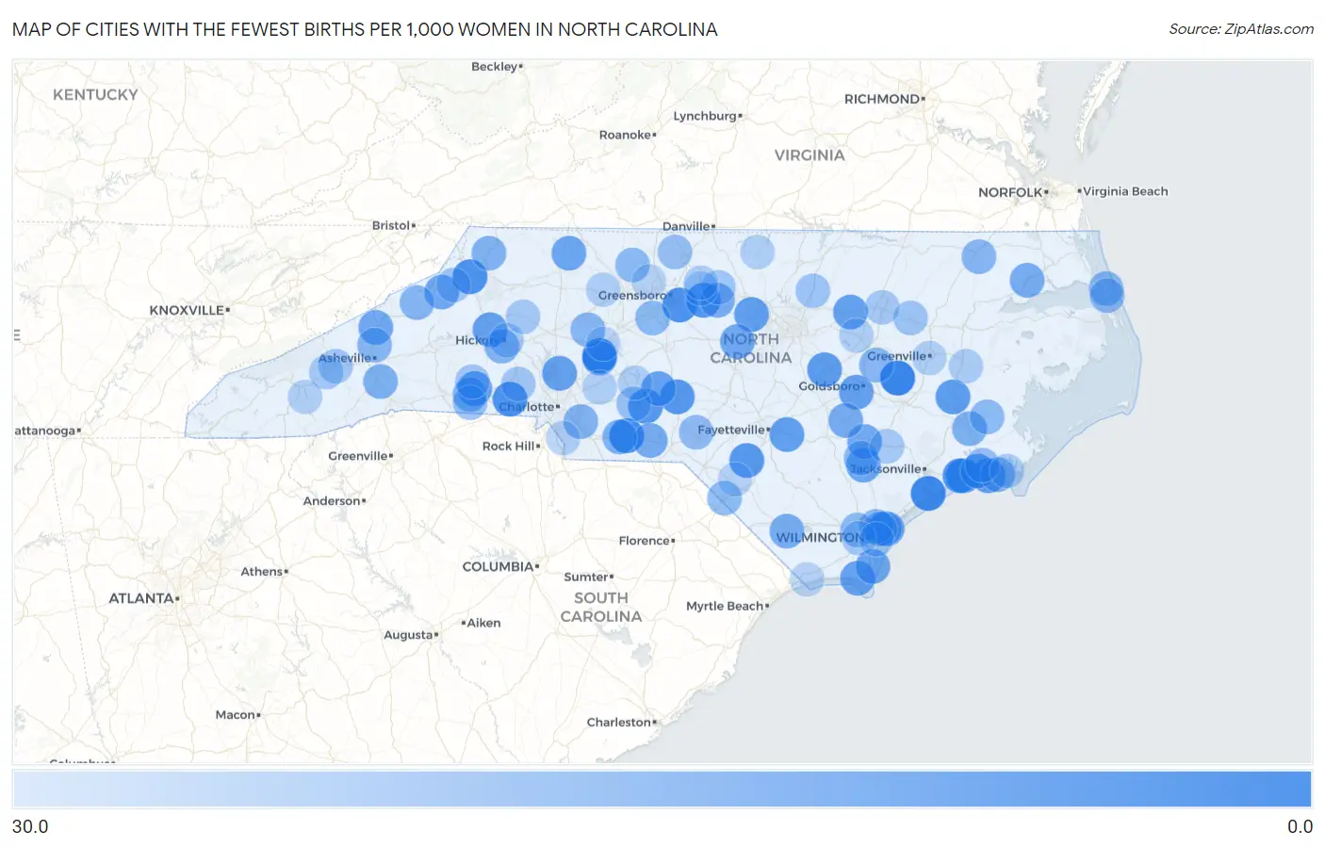This screenshot has width=1325, height=847.
Task: Click the Macon city label
Action: pos(236,715)
